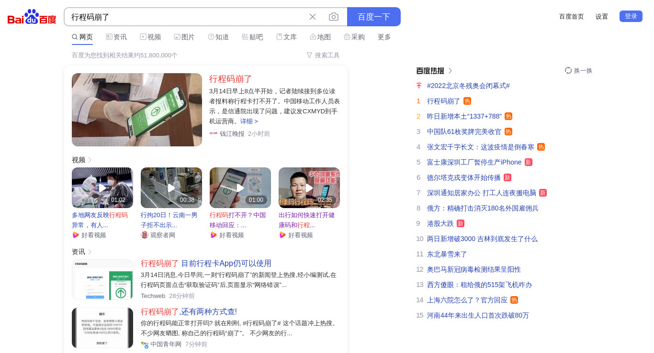Play the 01:00 video thumbnail
The height and width of the screenshot is (353, 654).
[x=240, y=188]
